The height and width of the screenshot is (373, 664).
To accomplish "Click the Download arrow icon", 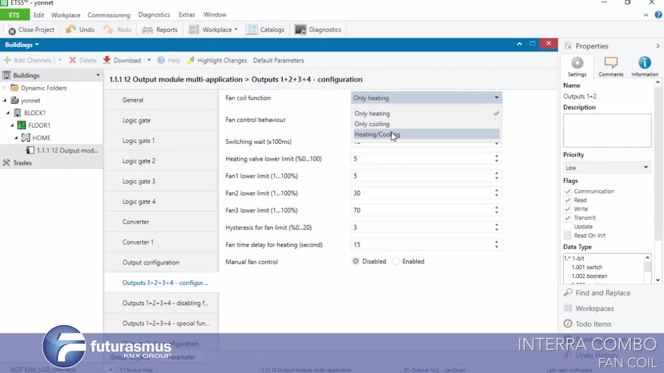I will tap(107, 60).
